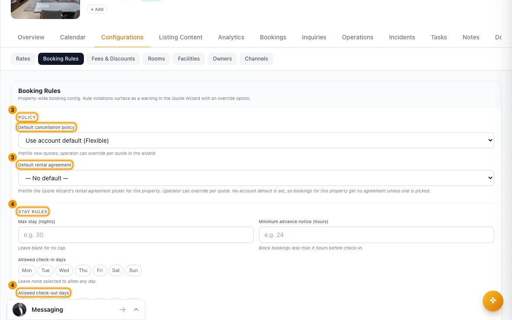Screen dimensions: 512x320
Task: Go to the Listing Content tab
Action: tap(181, 37)
